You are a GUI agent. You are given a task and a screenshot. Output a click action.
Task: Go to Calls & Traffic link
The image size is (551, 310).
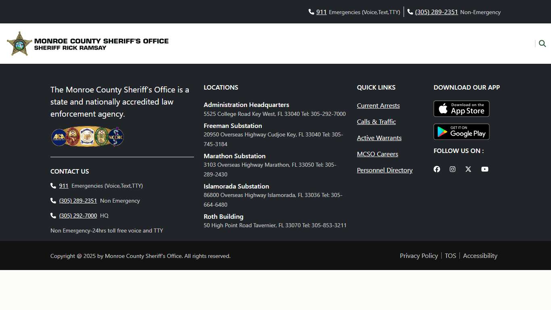[376, 122]
